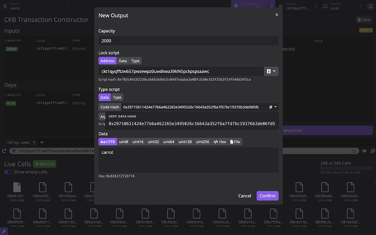The height and width of the screenshot is (235, 376).
Task: Copy address using the copy icon
Action: click(x=372, y=151)
